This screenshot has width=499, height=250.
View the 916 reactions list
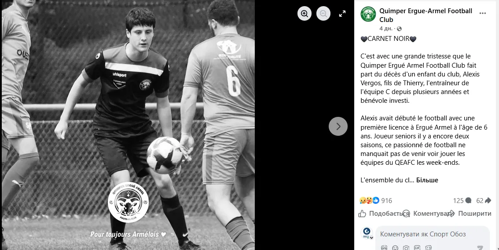click(376, 200)
